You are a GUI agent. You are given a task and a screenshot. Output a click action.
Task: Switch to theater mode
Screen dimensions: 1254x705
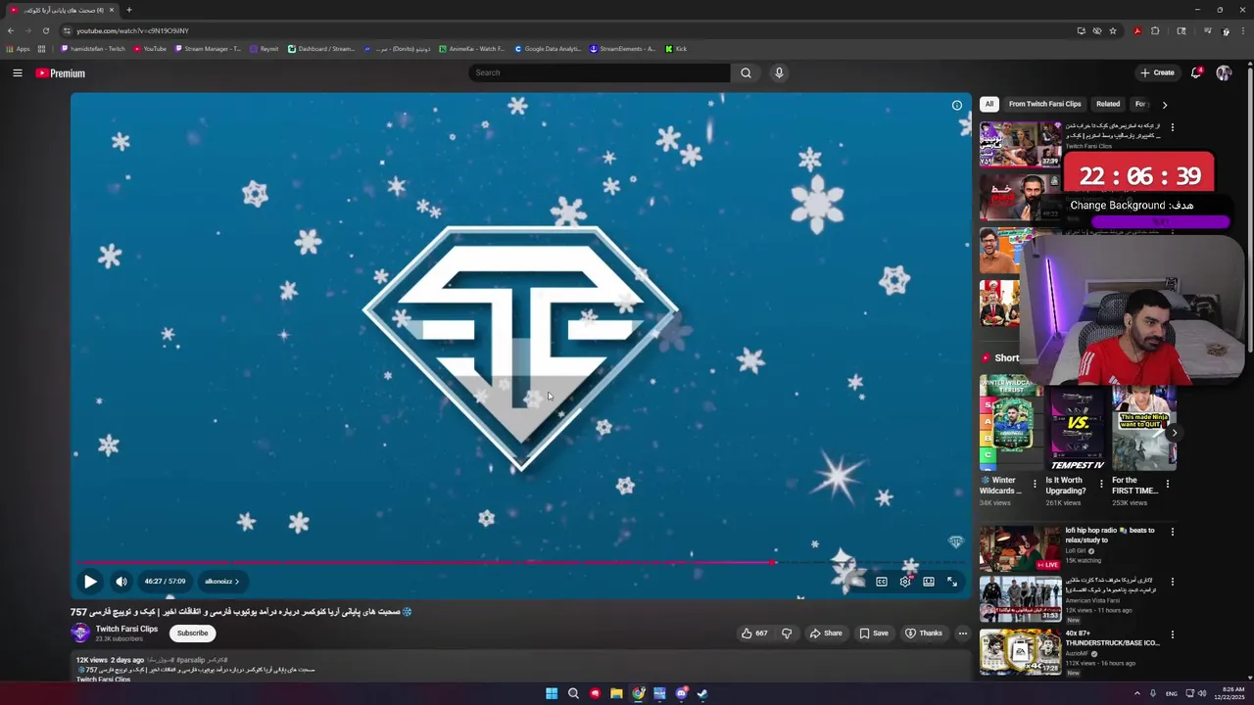click(929, 582)
